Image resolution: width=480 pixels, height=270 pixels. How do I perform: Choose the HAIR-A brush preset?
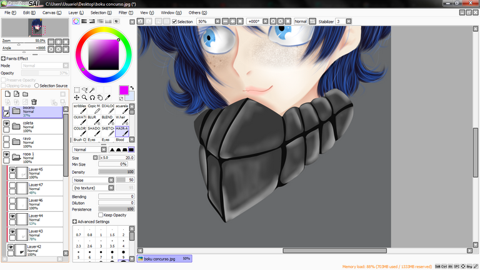point(122,131)
